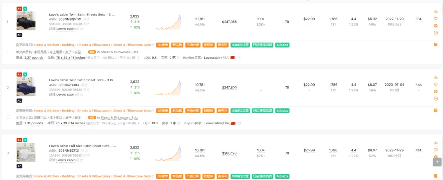
Task: Open the Alibaba sourcing tag for product 1
Action: coord(282,45)
